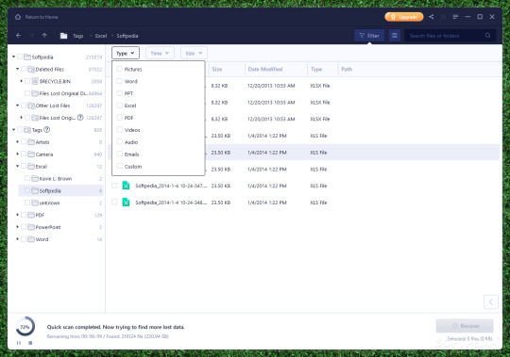Check the Emails filter option

click(119, 154)
